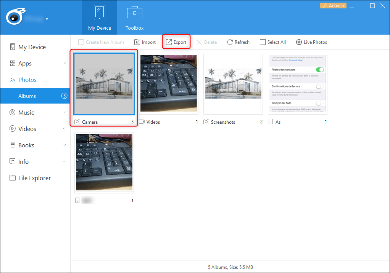Click the Photos picture icon

click(13, 80)
